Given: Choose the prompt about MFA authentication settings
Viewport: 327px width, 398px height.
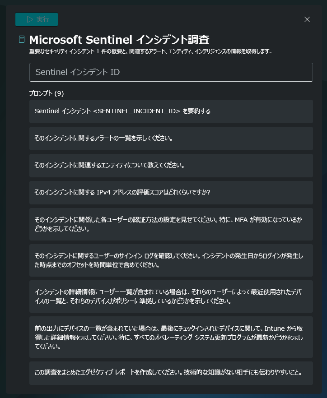Looking at the screenshot, I should point(171,224).
